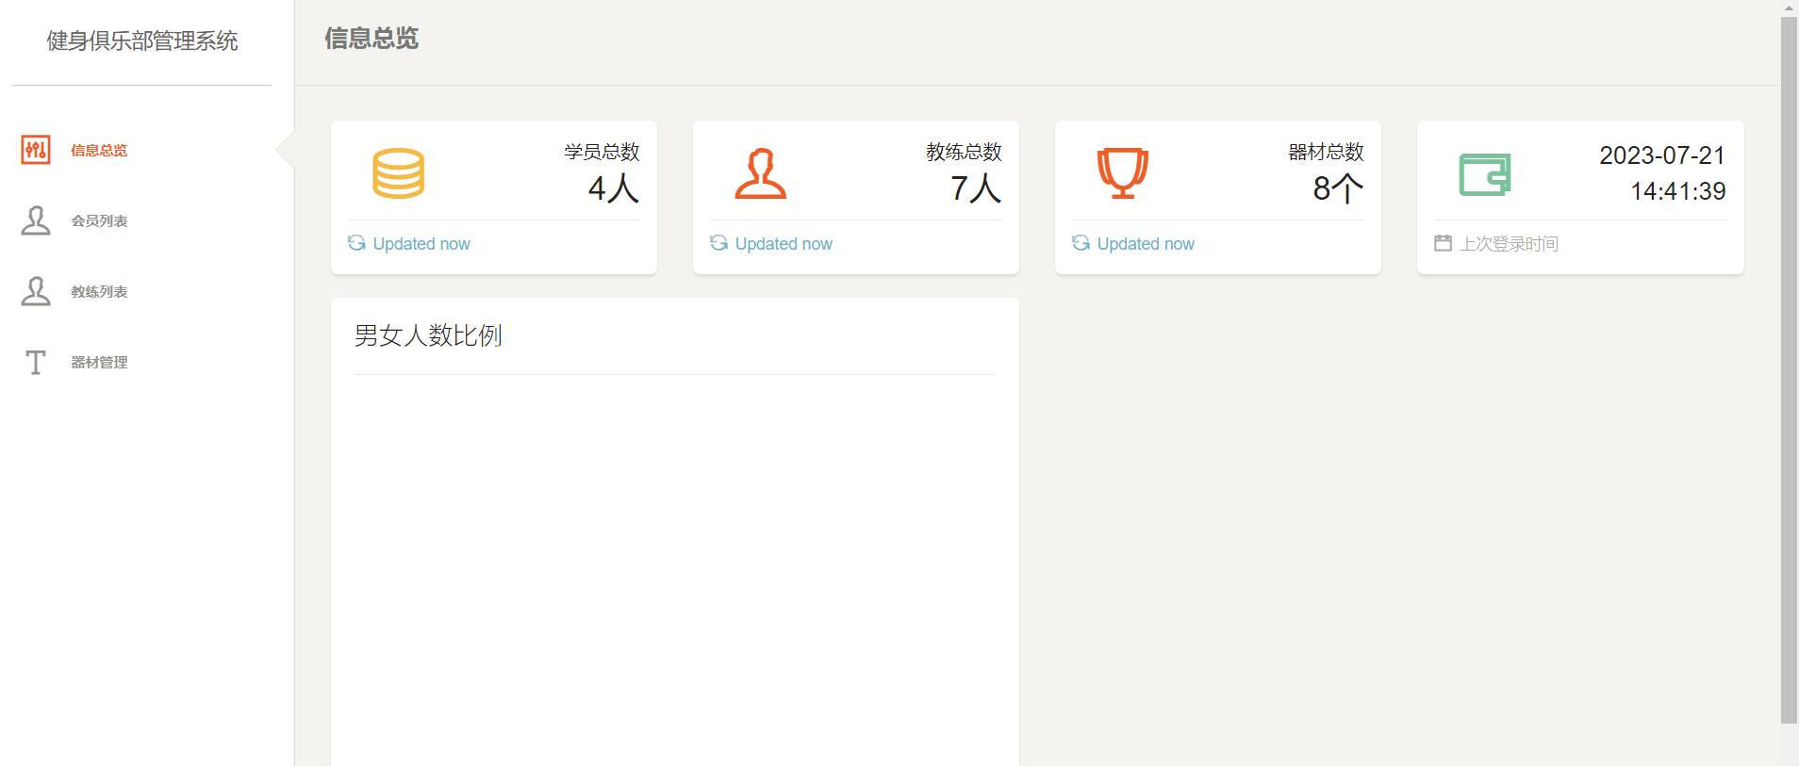Click the 7人 coach count value
Viewport: 1799px width, 766px height.
tap(976, 188)
